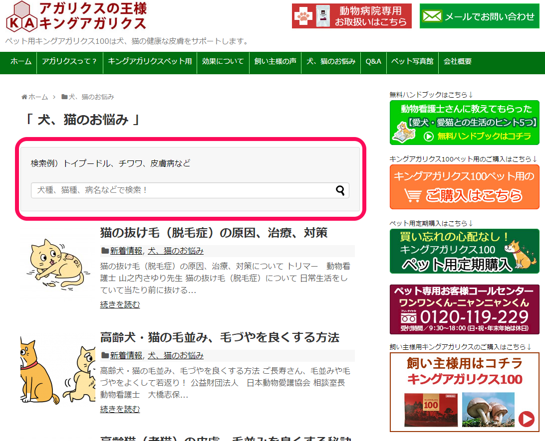Click 新着情報 category under 猫の抜け毛 article

coord(126,251)
